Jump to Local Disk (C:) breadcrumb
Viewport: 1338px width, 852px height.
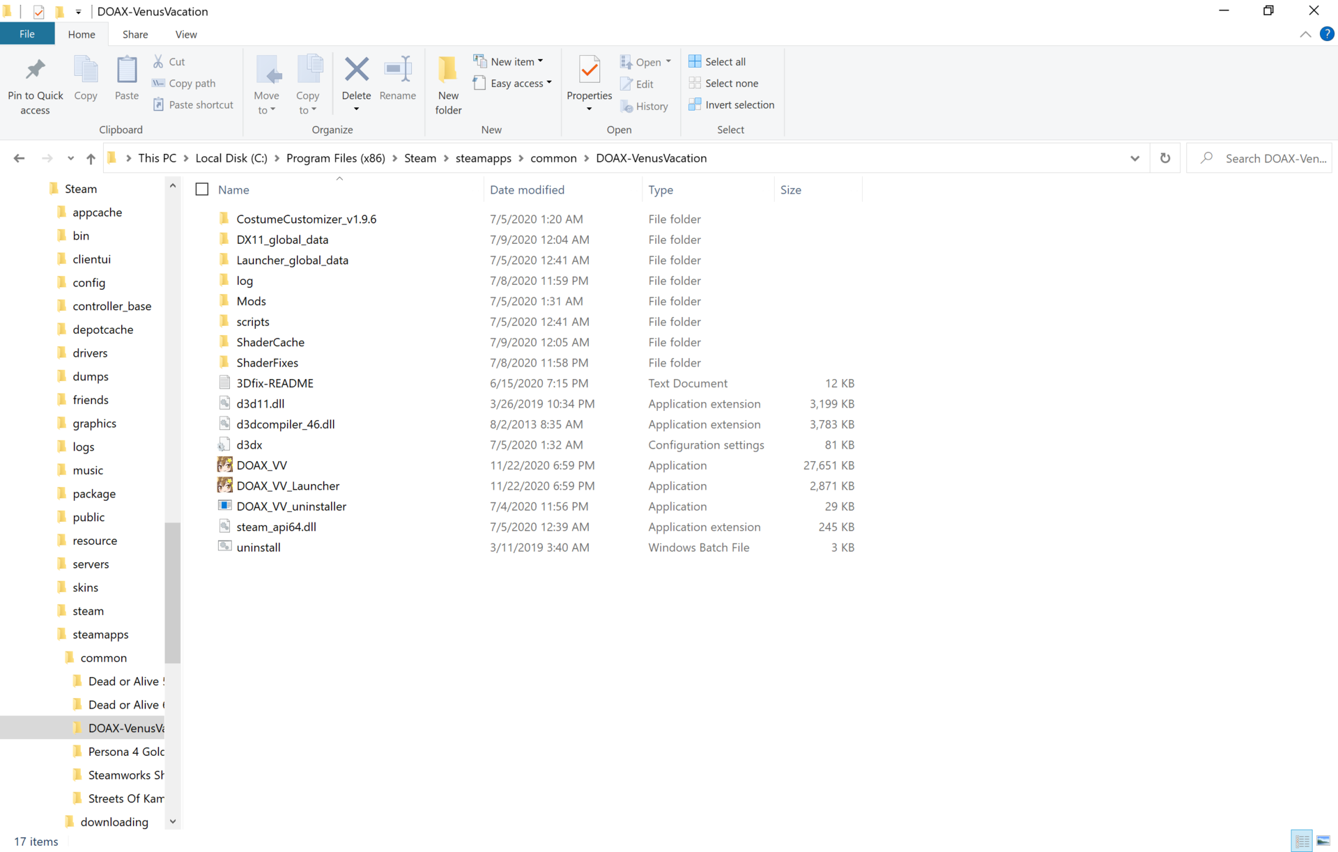tap(231, 158)
